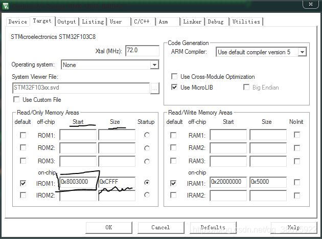Check the ROM2 default checkbox
This screenshot has height=239, width=322.
coord(23,147)
